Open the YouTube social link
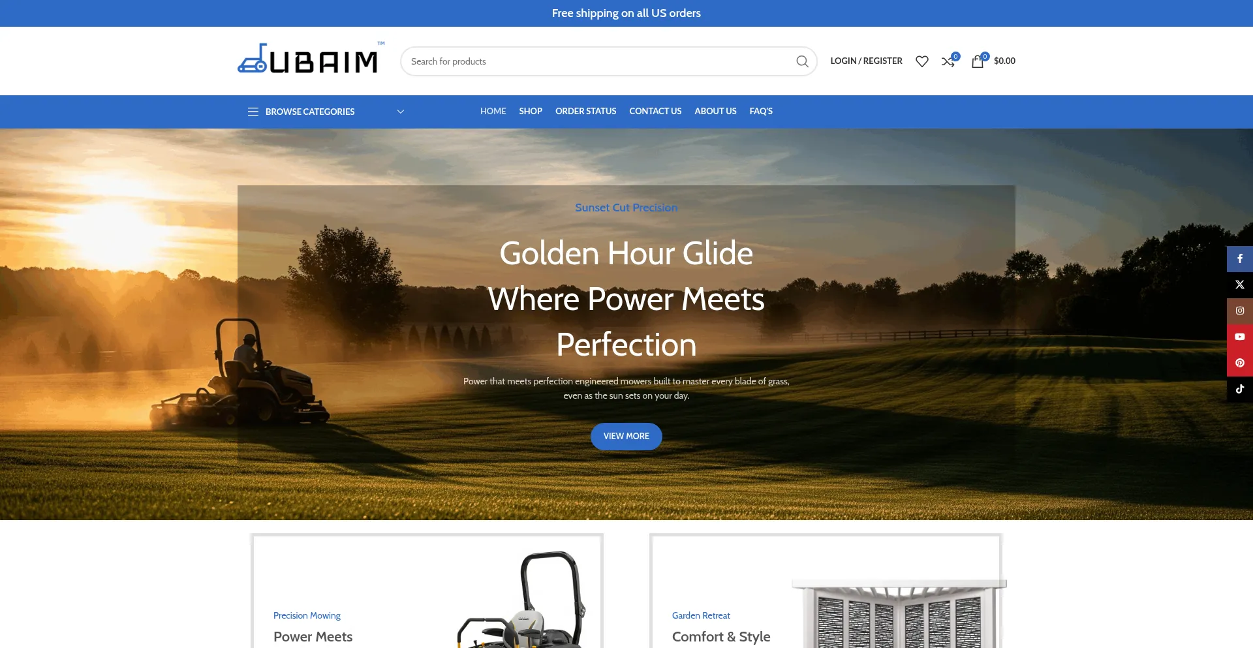The height and width of the screenshot is (648, 1253). point(1239,337)
